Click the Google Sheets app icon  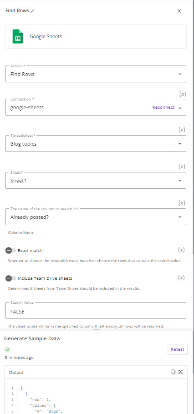(x=18, y=36)
